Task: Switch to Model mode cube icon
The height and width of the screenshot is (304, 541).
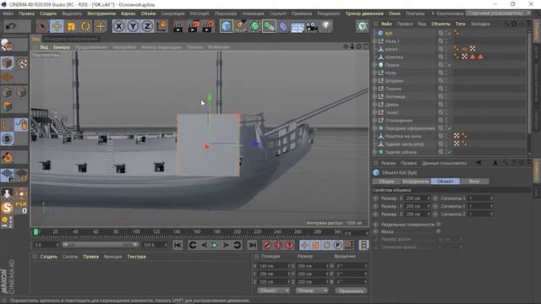Action: (8, 63)
